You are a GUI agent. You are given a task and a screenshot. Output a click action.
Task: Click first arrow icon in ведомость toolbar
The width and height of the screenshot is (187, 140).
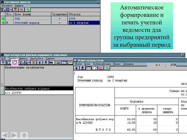pyautogui.click(x=3, y=62)
